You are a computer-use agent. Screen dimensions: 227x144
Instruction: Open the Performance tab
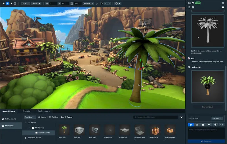44,111
